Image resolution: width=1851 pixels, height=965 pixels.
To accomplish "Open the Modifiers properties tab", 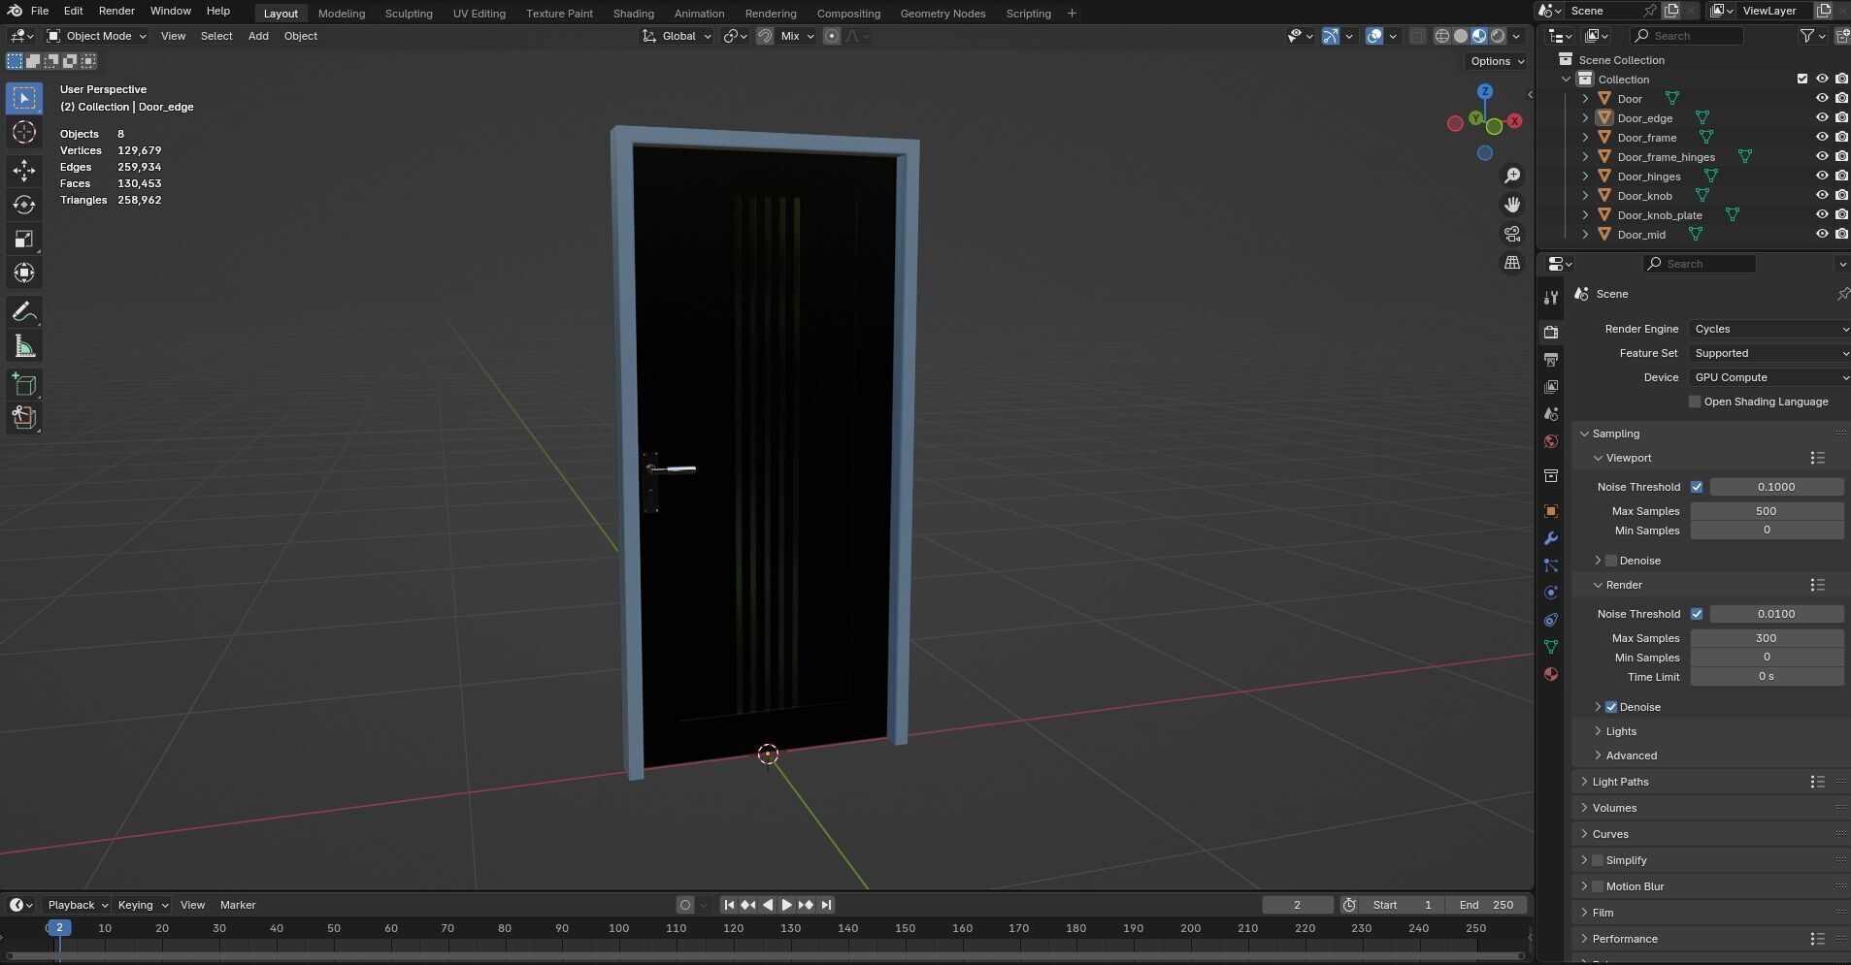I will [1551, 538].
